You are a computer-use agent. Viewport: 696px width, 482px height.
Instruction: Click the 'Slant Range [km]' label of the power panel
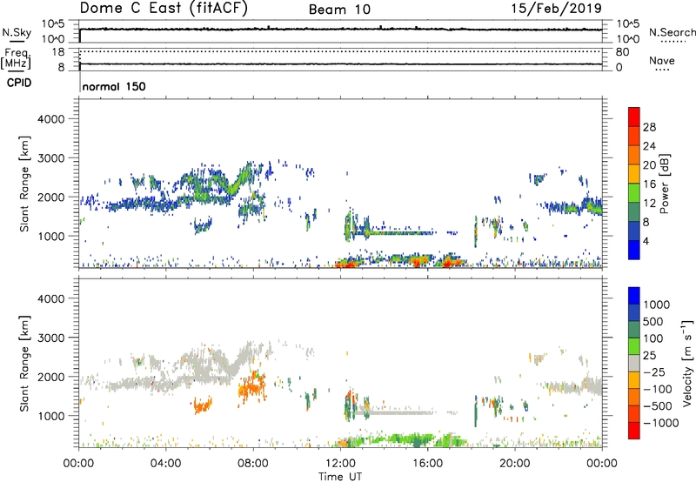24,184
